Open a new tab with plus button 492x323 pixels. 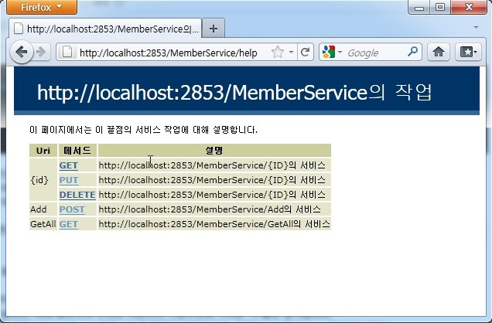pyautogui.click(x=214, y=29)
